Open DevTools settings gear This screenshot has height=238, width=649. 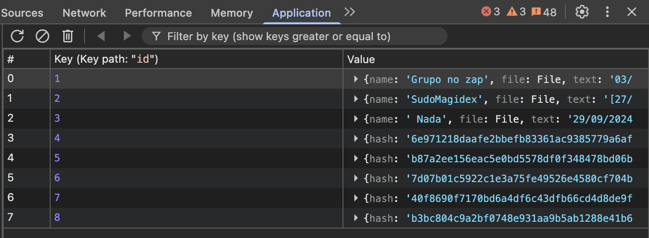582,12
